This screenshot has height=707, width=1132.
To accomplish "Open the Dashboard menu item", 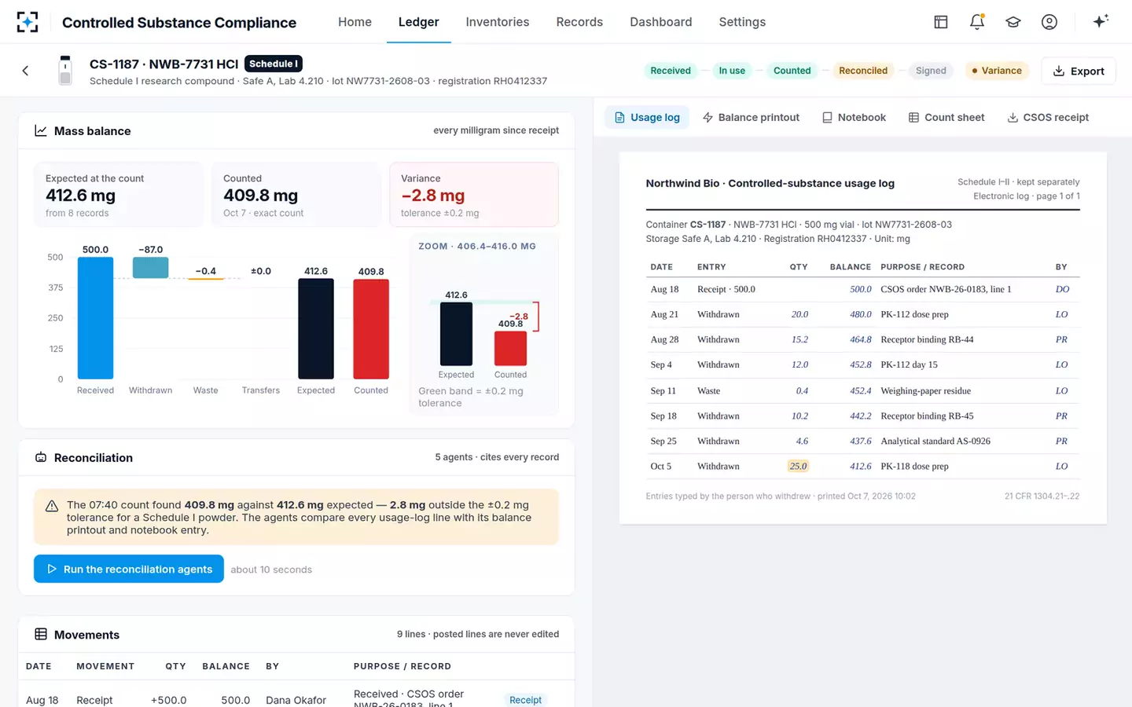I will [661, 22].
